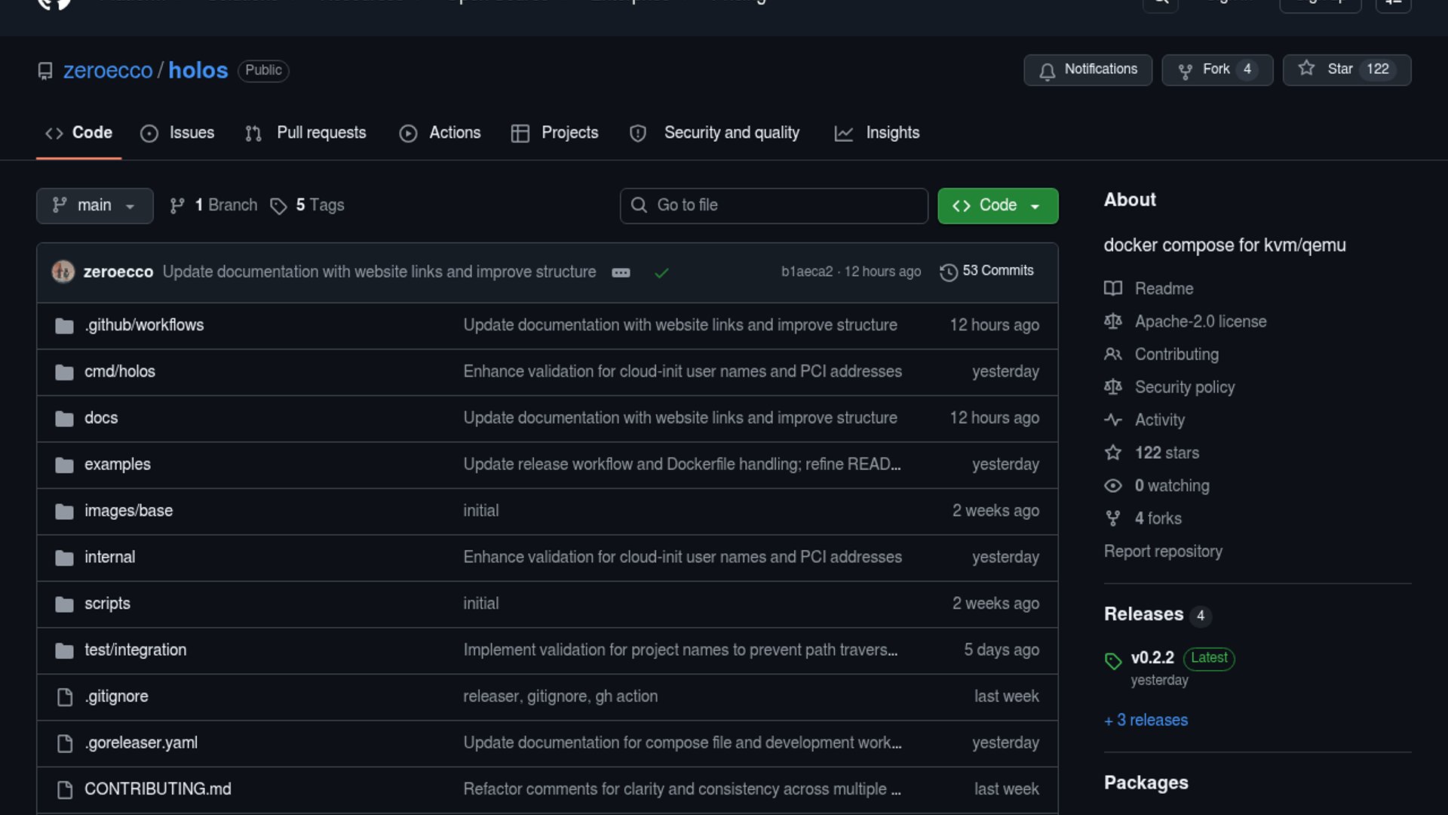Open the docs folder icon
Screen dimensions: 1448x815
pos(64,419)
